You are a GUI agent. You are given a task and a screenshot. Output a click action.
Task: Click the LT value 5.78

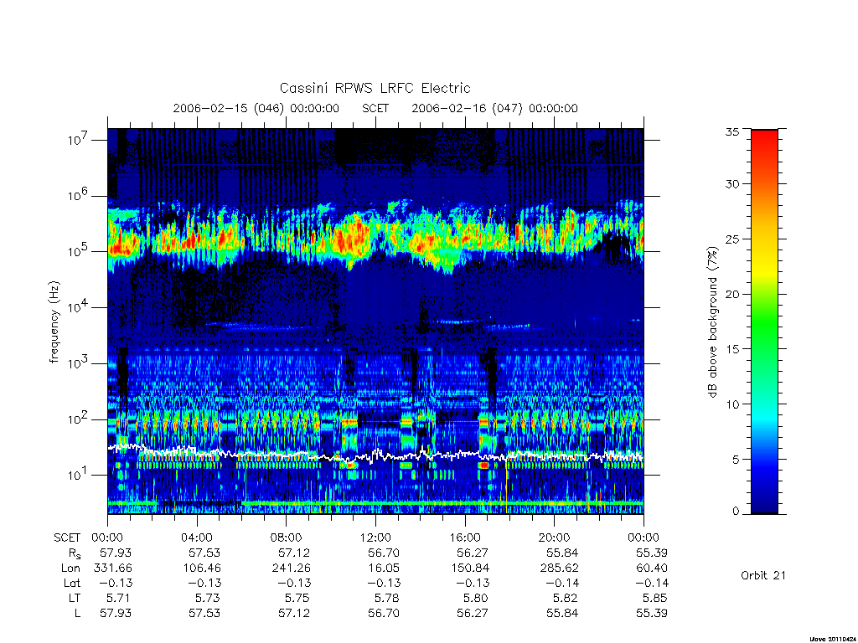click(386, 598)
